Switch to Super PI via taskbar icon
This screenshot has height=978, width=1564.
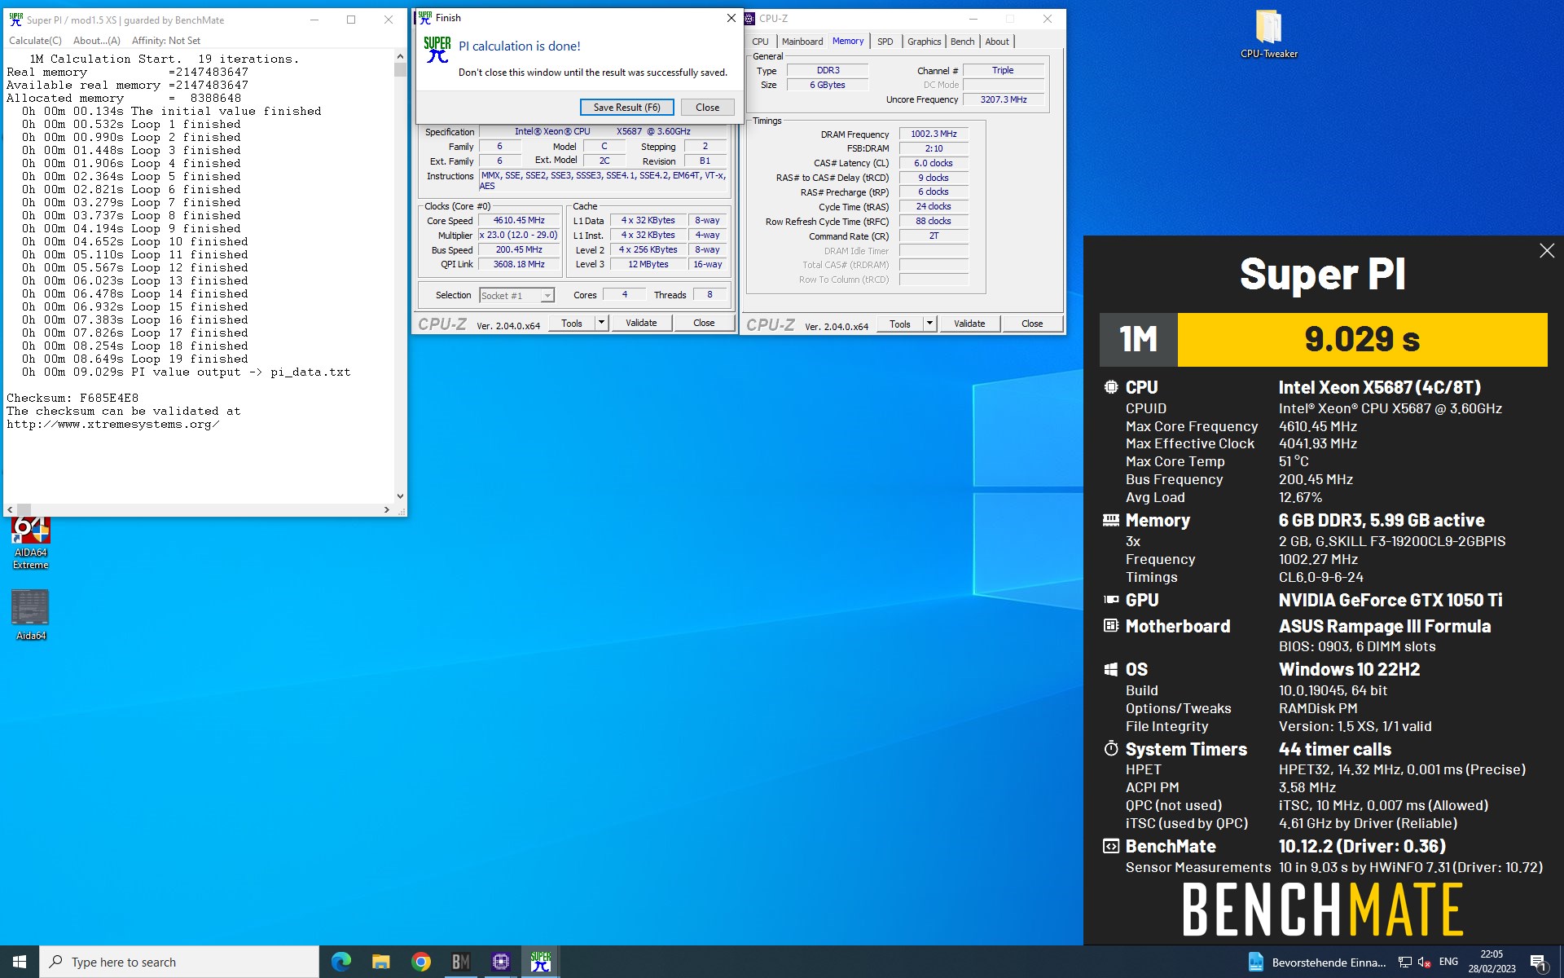540,962
